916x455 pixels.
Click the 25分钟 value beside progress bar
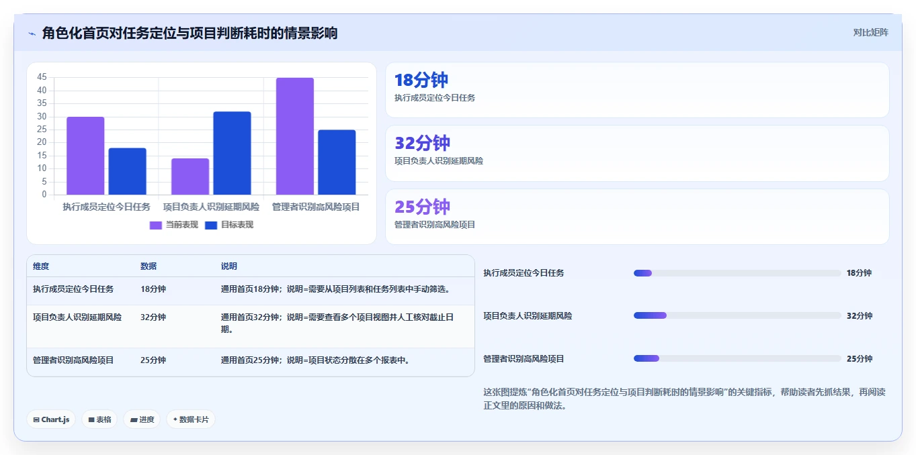pos(860,358)
